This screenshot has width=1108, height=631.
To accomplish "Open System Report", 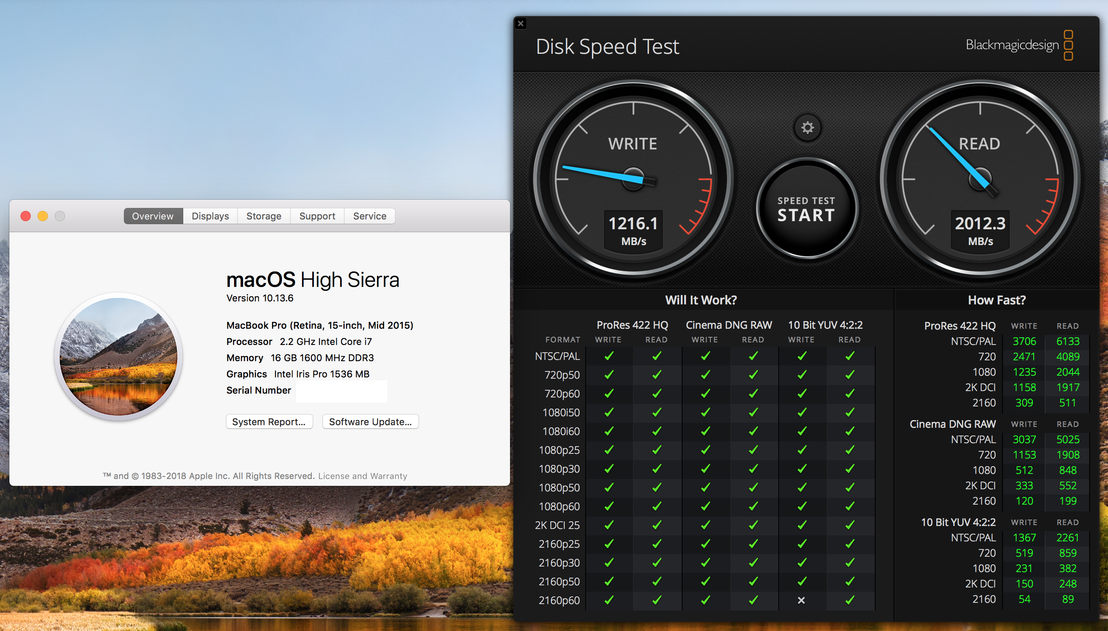I will pyautogui.click(x=269, y=422).
